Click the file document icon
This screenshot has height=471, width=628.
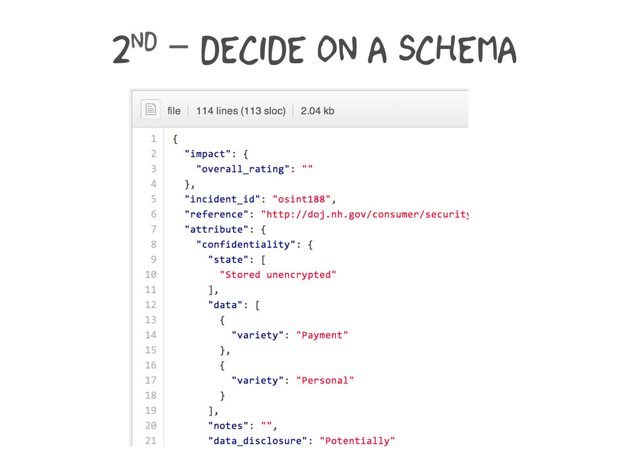(x=151, y=109)
